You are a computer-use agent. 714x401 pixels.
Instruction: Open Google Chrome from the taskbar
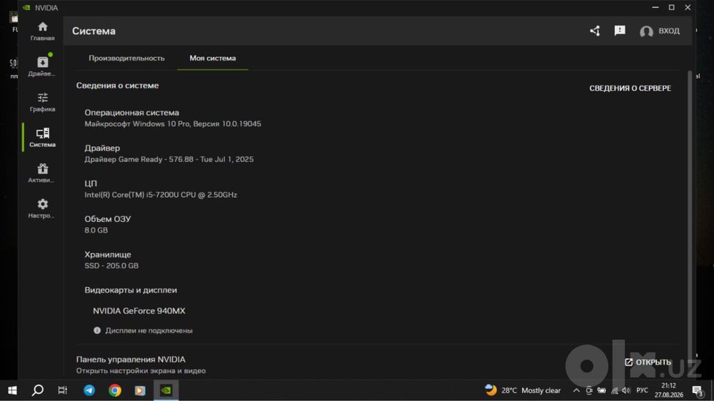click(115, 390)
